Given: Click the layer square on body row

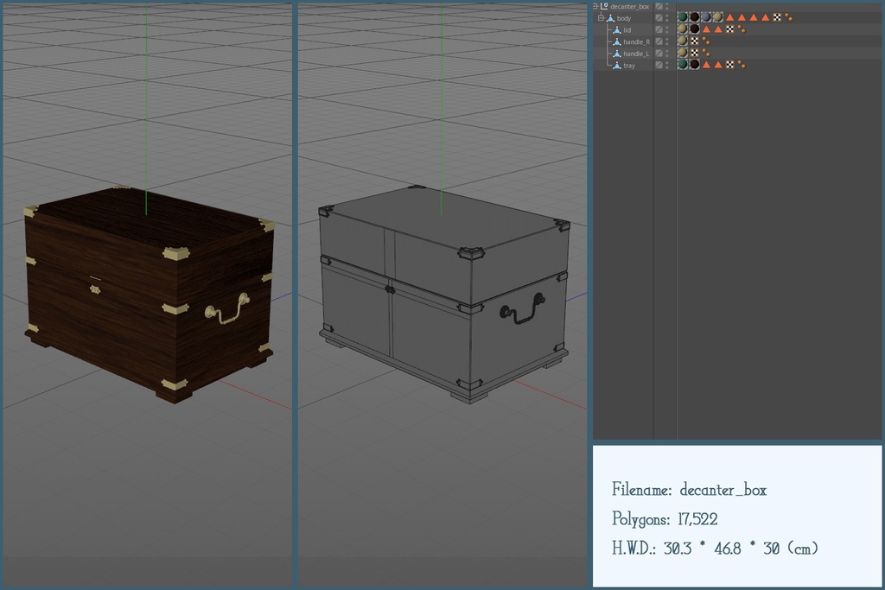Looking at the screenshot, I should coord(659,18).
